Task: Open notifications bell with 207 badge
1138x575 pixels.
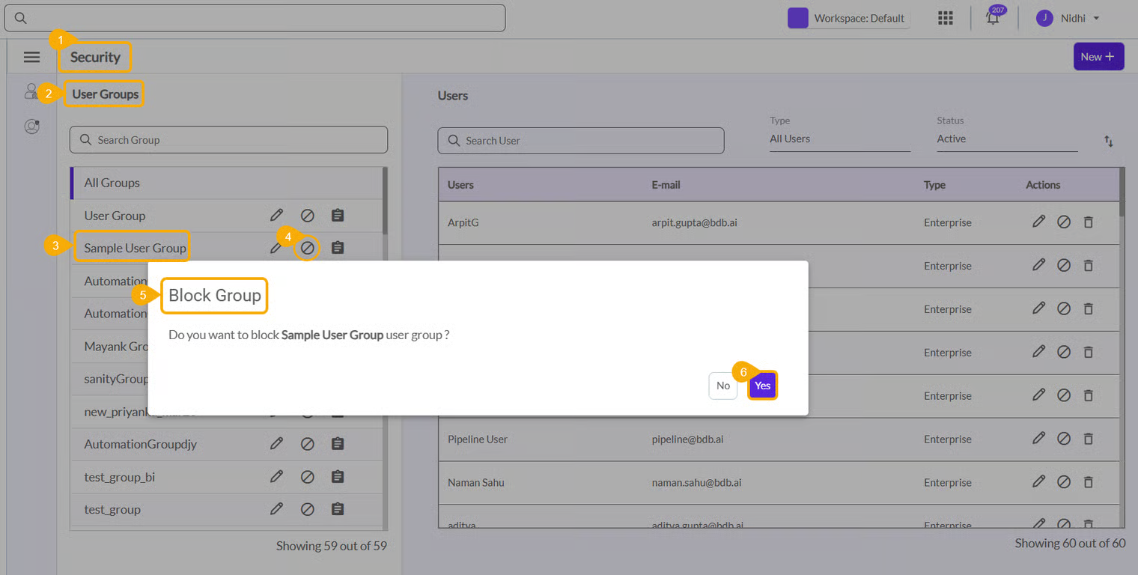Action: (994, 18)
